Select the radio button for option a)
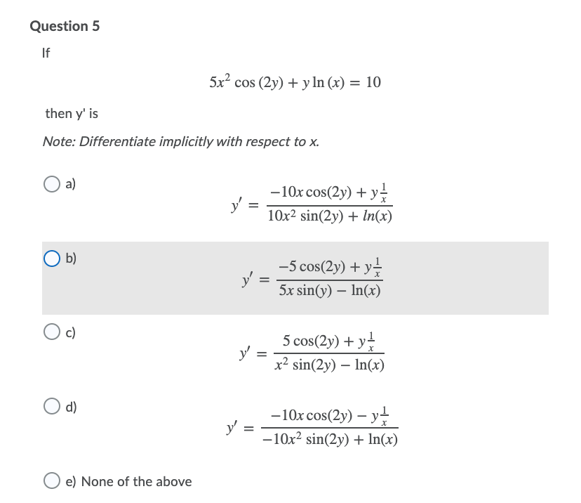 point(52,183)
